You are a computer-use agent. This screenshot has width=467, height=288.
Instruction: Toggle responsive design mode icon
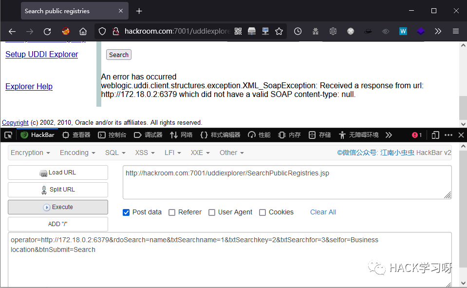(435, 135)
